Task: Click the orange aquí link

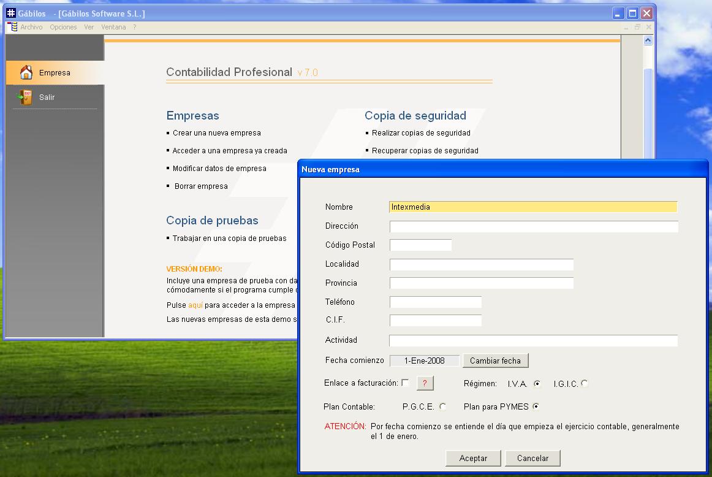Action: [x=195, y=305]
